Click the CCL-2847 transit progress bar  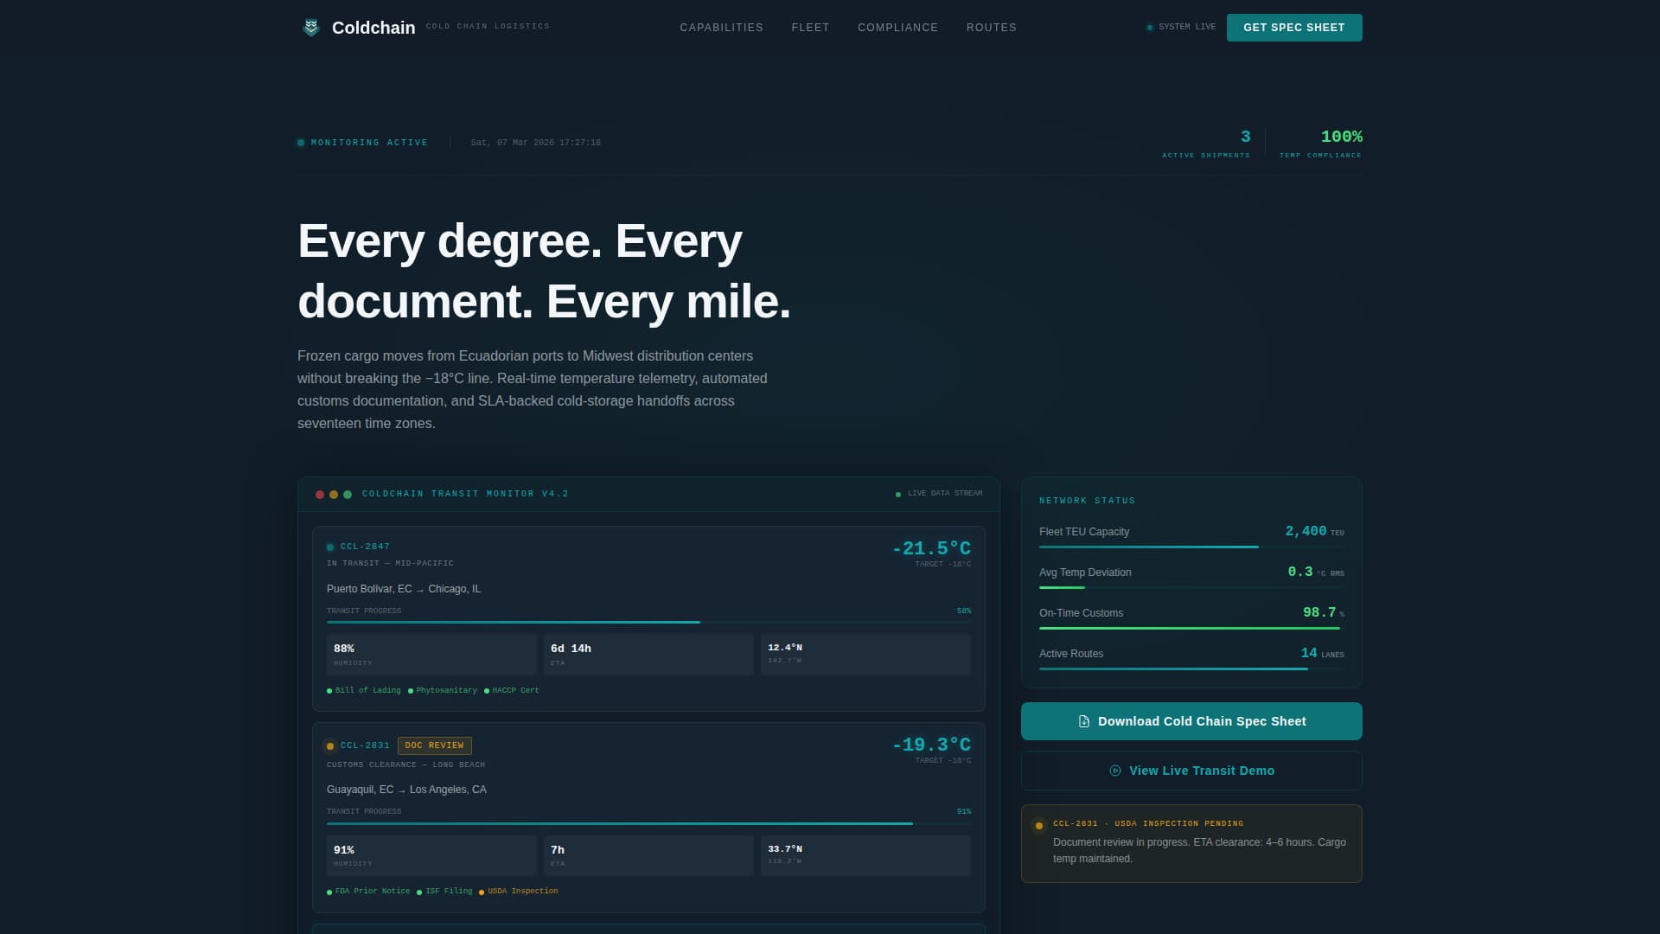click(648, 622)
